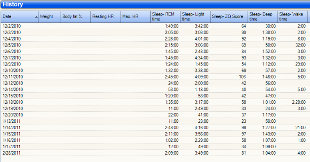Click deep time 57:00 on 12/10/2010
This screenshot has height=162, width=310.
coord(271,70)
